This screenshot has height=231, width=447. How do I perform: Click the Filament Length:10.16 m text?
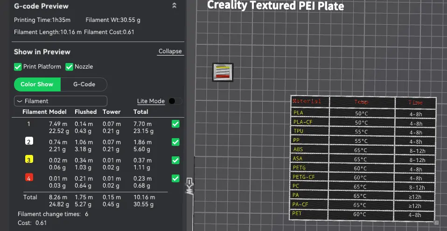(x=48, y=32)
